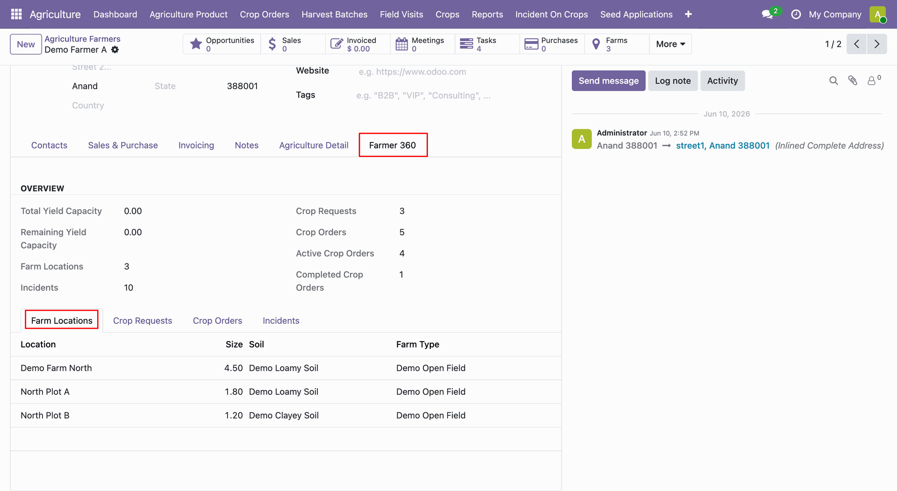Screen dimensions: 897x491
Task: Open My Company switcher
Action: click(x=835, y=14)
